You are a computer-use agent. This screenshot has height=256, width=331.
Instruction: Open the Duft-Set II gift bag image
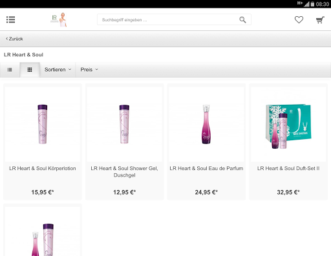point(288,124)
